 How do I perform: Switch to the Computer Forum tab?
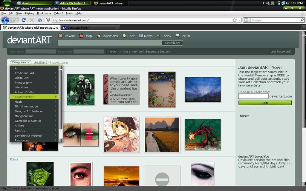click(90, 28)
